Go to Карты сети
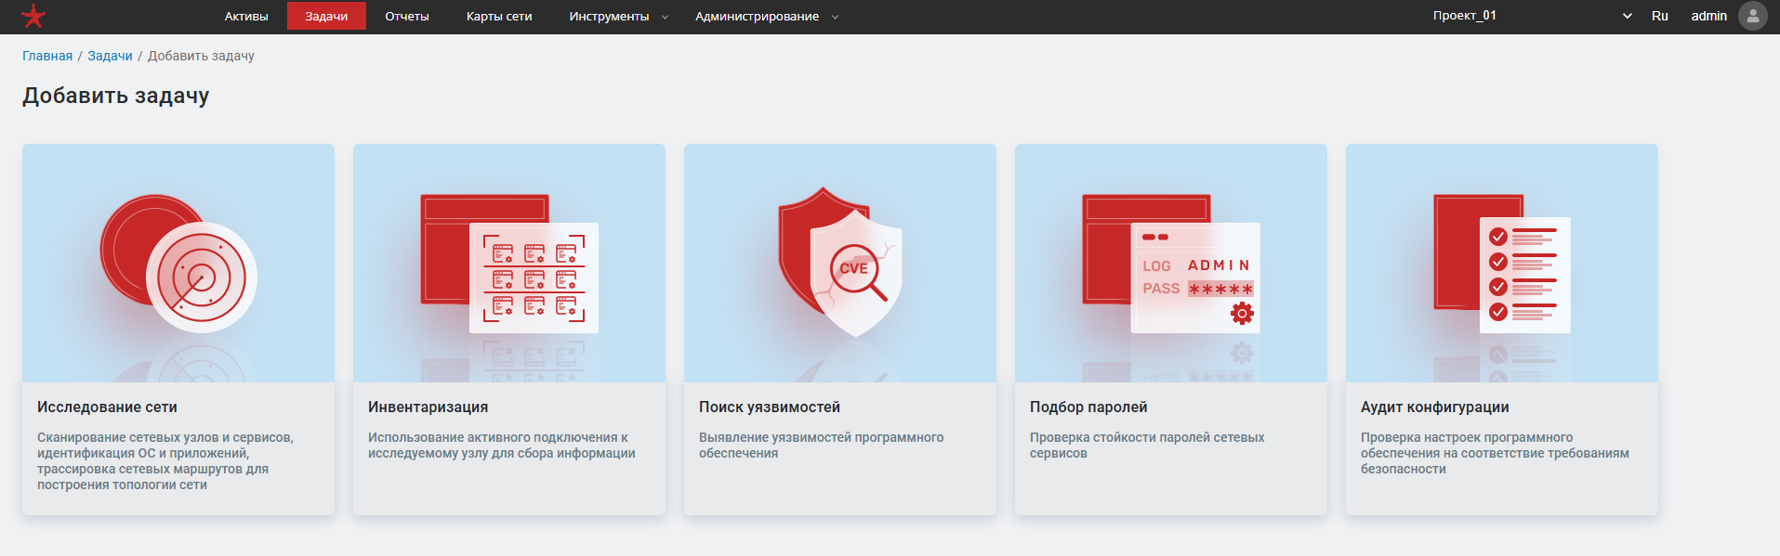1780x556 pixels. [499, 16]
